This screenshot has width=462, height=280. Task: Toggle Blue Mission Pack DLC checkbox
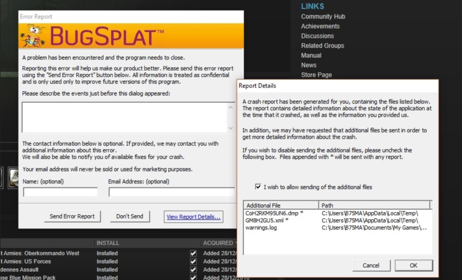pos(193,277)
